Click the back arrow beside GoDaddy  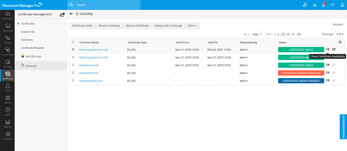point(71,14)
